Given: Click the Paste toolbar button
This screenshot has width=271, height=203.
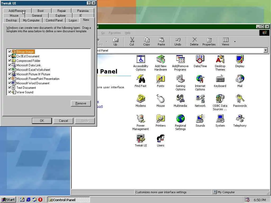Looking at the screenshot, I should tap(161, 41).
